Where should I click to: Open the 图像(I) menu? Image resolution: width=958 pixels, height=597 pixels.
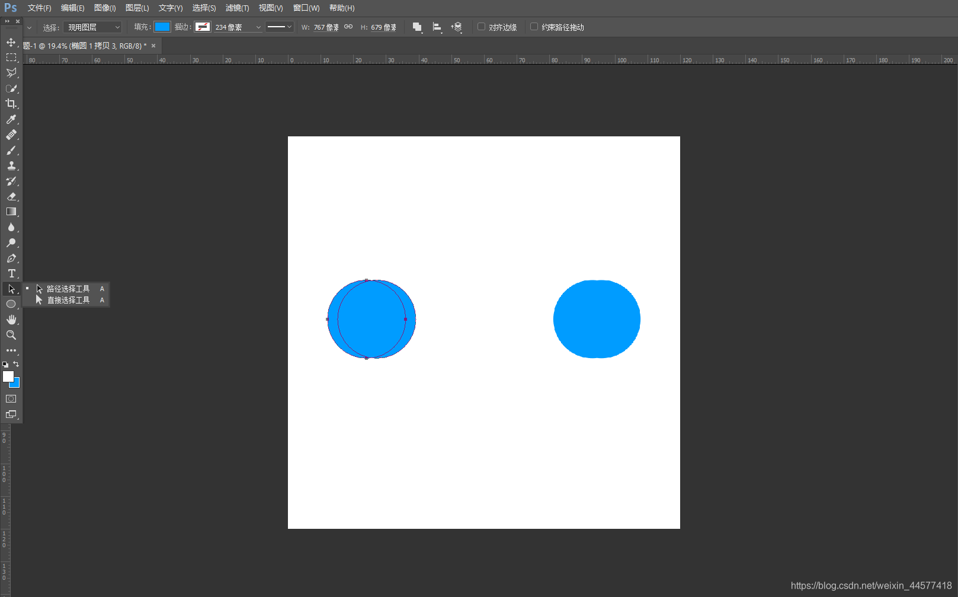(105, 8)
